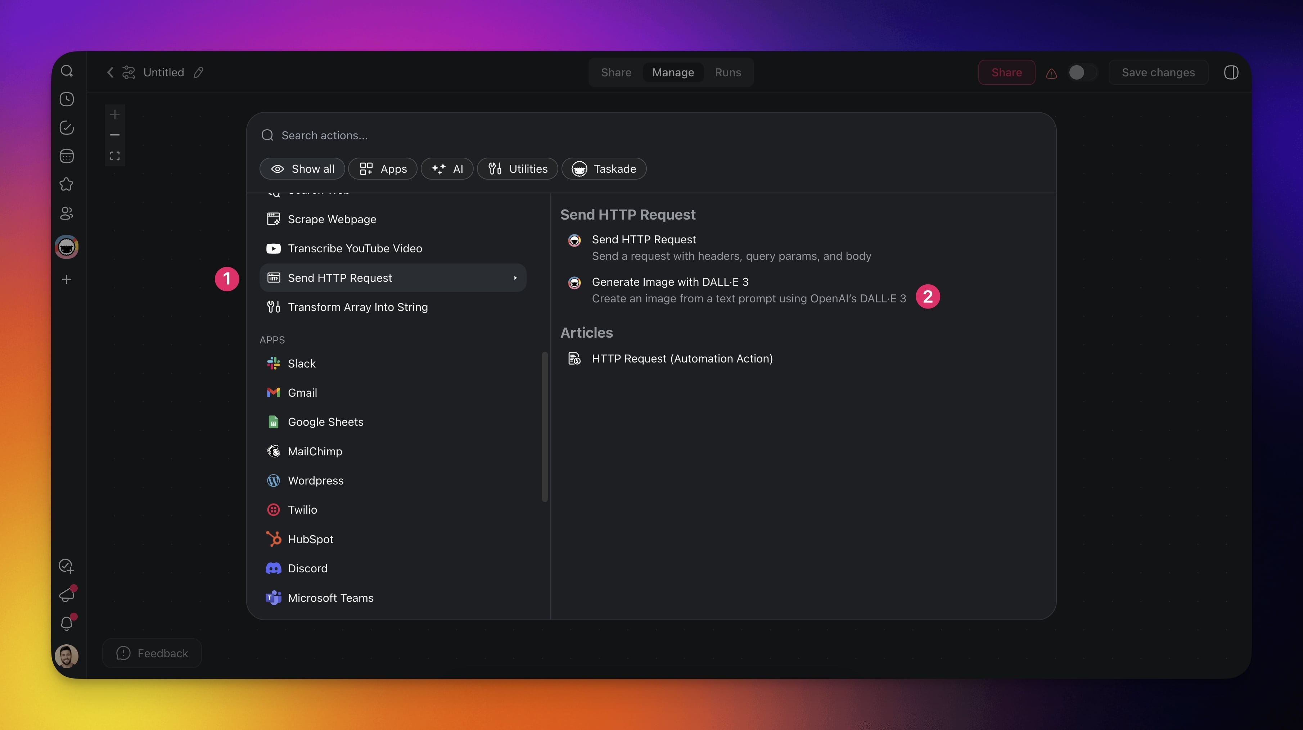Open the people/team members icon
This screenshot has width=1303, height=730.
click(x=67, y=213)
